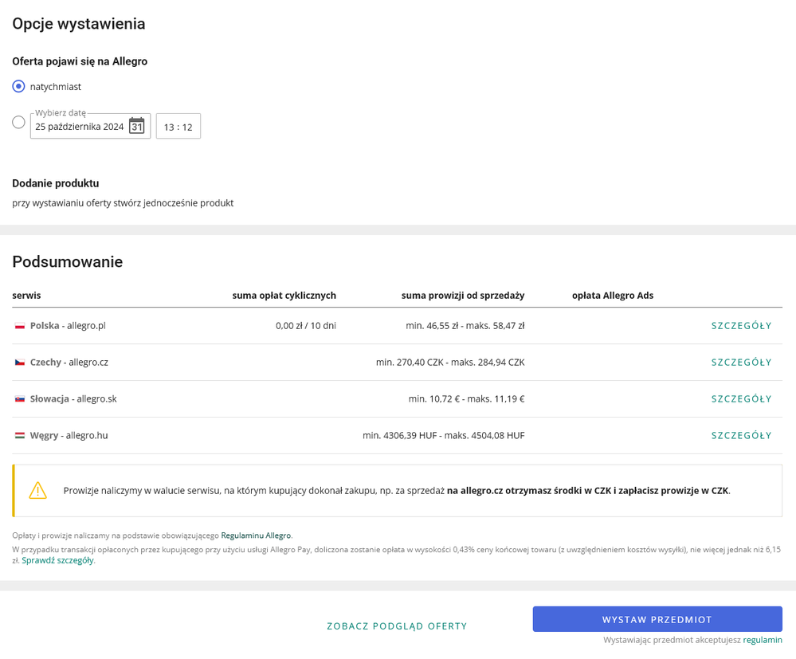
Task: Select the 'natychmiast' radio option
Action: click(18, 86)
